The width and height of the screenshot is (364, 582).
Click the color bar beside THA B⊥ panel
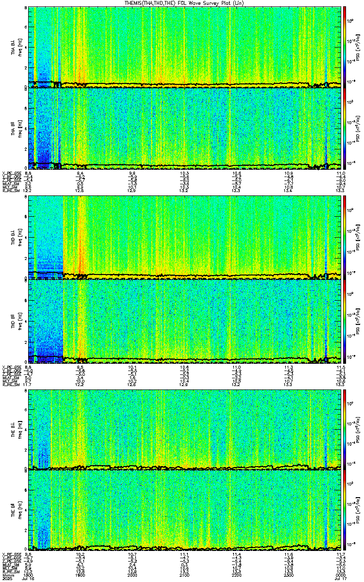point(345,47)
